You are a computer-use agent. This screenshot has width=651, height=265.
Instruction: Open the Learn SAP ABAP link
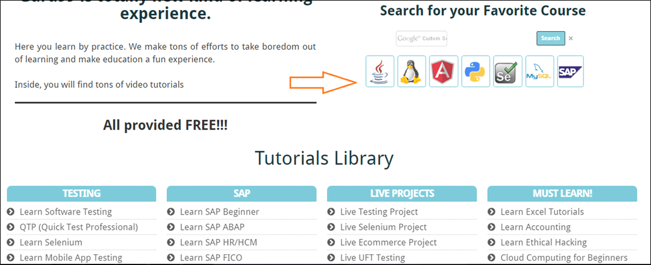pos(212,227)
